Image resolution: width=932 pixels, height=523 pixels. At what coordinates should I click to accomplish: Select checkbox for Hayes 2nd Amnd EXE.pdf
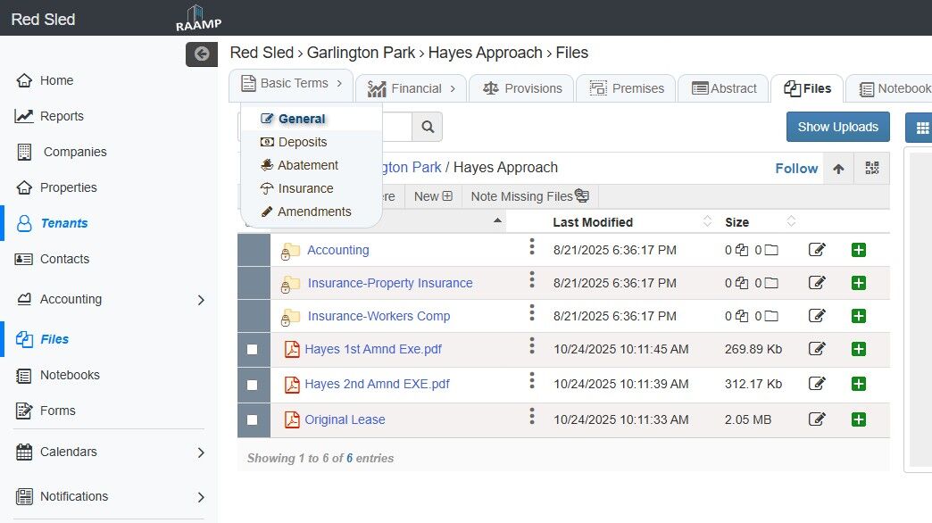(252, 385)
